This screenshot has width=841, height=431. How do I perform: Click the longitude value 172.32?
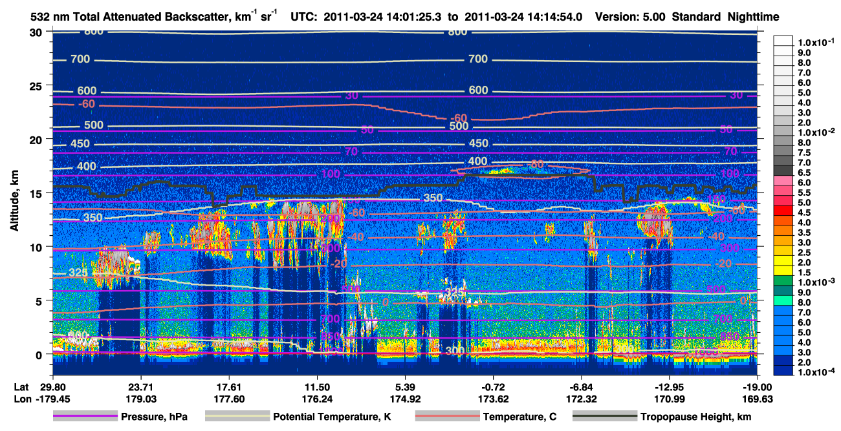coord(581,398)
